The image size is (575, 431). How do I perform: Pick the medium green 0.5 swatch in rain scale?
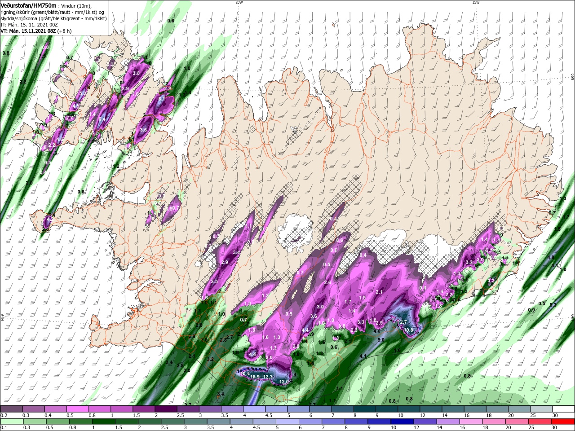point(57,422)
